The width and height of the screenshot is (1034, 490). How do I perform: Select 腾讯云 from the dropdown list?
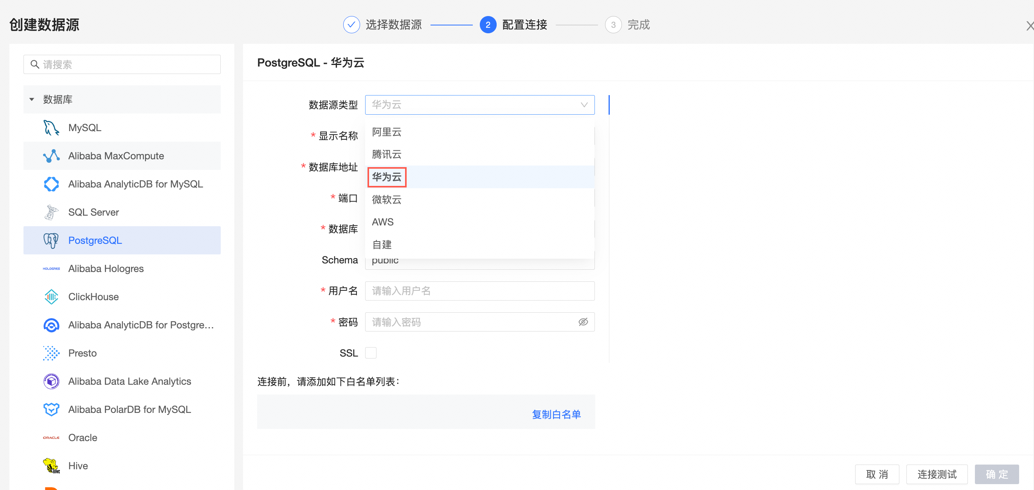(x=480, y=155)
